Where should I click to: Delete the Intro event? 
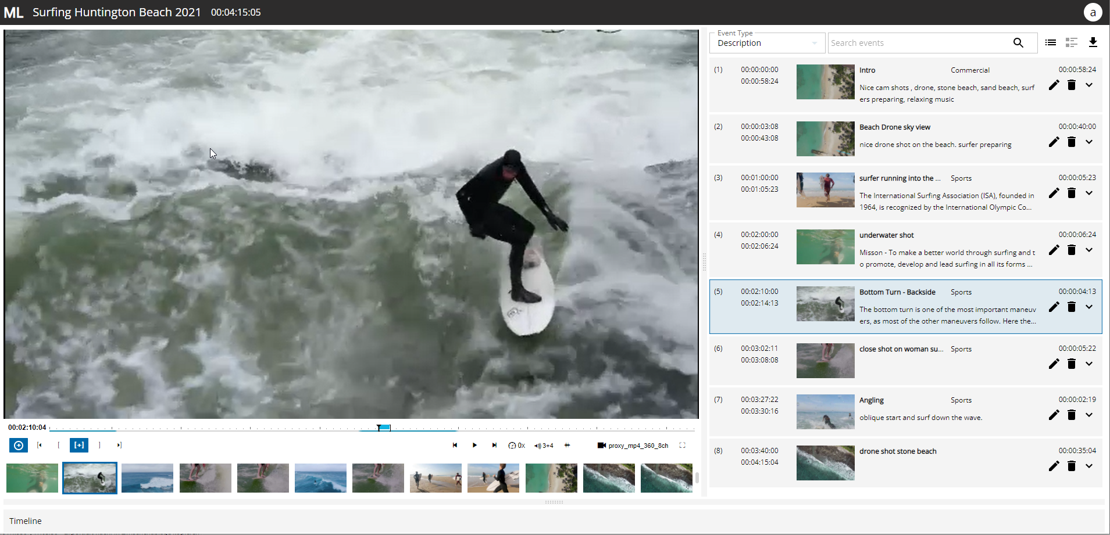(x=1072, y=85)
